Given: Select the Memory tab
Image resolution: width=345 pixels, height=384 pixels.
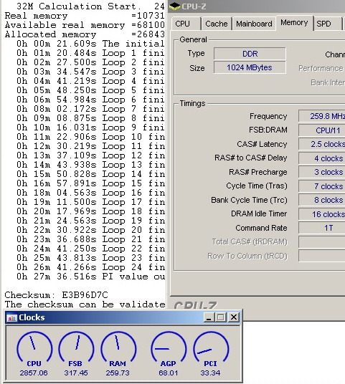Looking at the screenshot, I should pyautogui.click(x=294, y=23).
